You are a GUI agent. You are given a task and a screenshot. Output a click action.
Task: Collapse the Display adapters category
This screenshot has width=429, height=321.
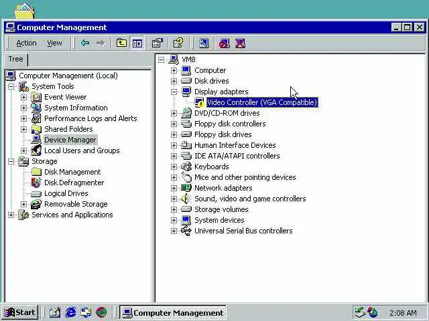point(174,92)
